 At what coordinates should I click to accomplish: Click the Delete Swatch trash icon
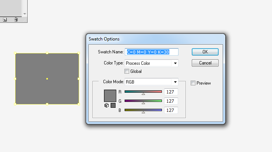pyautogui.click(x=16, y=20)
